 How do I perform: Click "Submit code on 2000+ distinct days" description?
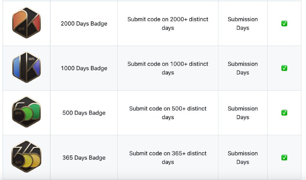(168, 24)
